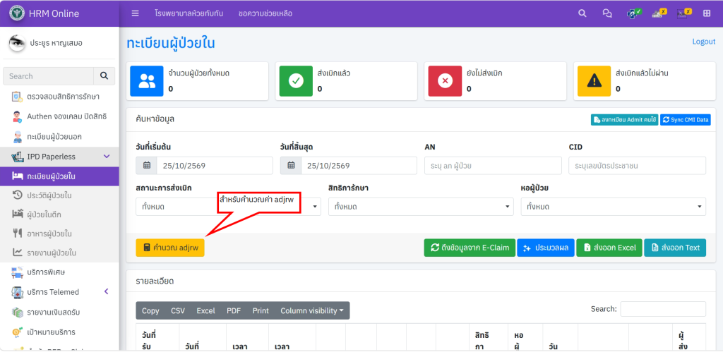The height and width of the screenshot is (352, 723).
Task: Select ทะเบียนผู้ป่วยใน in sidebar
Action: (59, 176)
